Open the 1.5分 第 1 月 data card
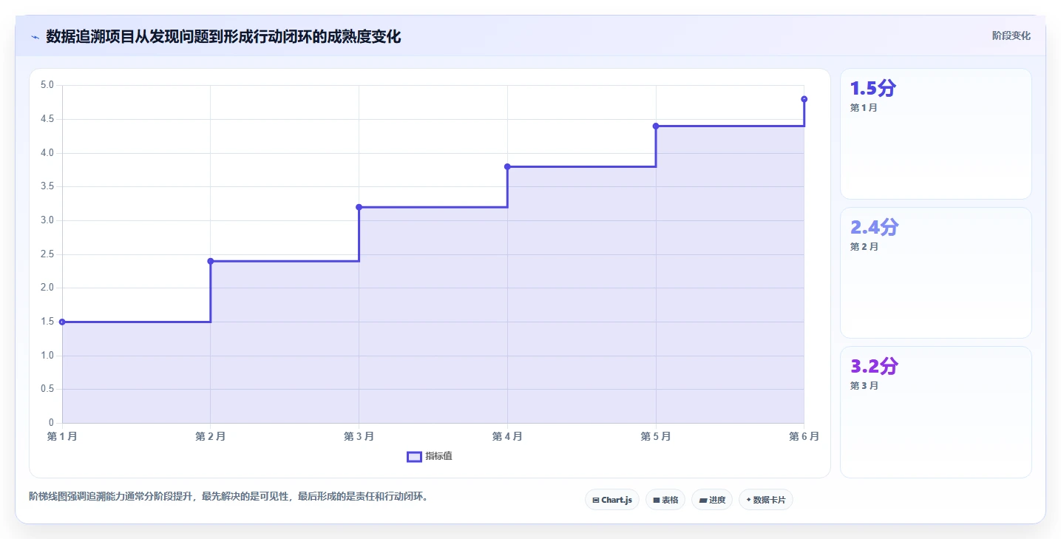This screenshot has width=1061, height=539. (935, 134)
